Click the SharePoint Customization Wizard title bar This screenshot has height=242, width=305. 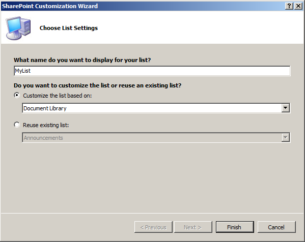[143, 6]
